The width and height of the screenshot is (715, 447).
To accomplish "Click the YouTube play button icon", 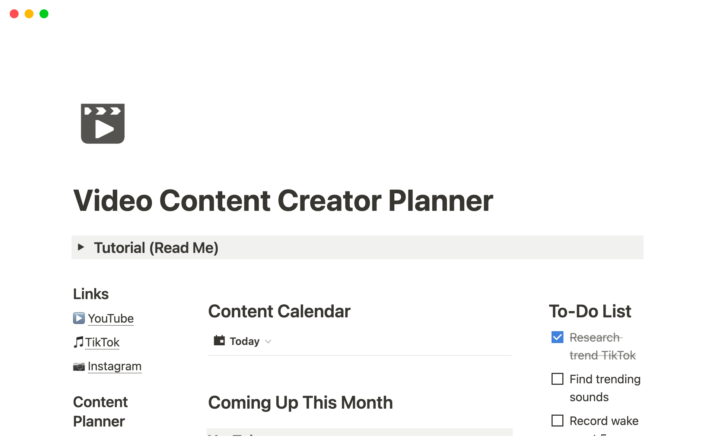I will (79, 318).
